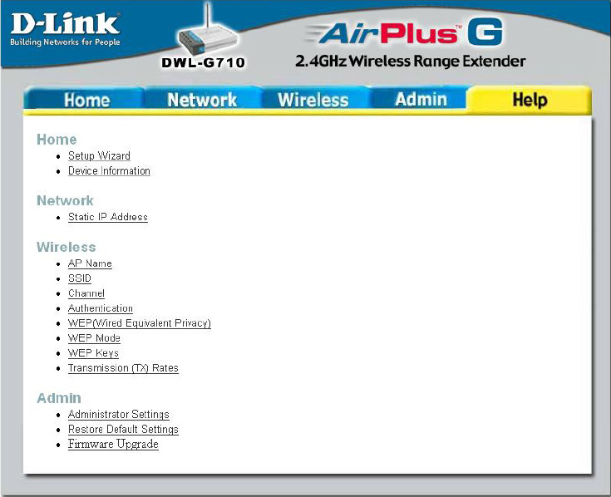Screen dimensions: 611x497
Task: Open Channel help topic
Action: [x=86, y=293]
